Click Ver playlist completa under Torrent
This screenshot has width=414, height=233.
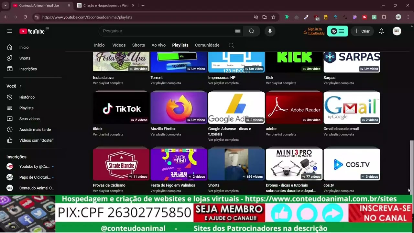click(166, 83)
